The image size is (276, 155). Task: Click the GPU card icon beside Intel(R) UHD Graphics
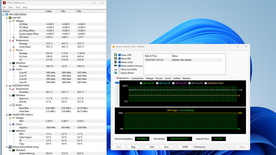[x=10, y=115]
